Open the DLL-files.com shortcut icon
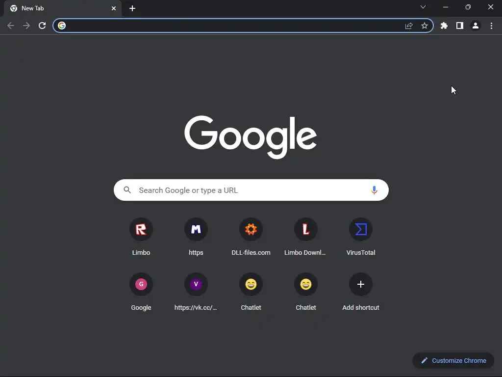502x377 pixels. pos(251,229)
